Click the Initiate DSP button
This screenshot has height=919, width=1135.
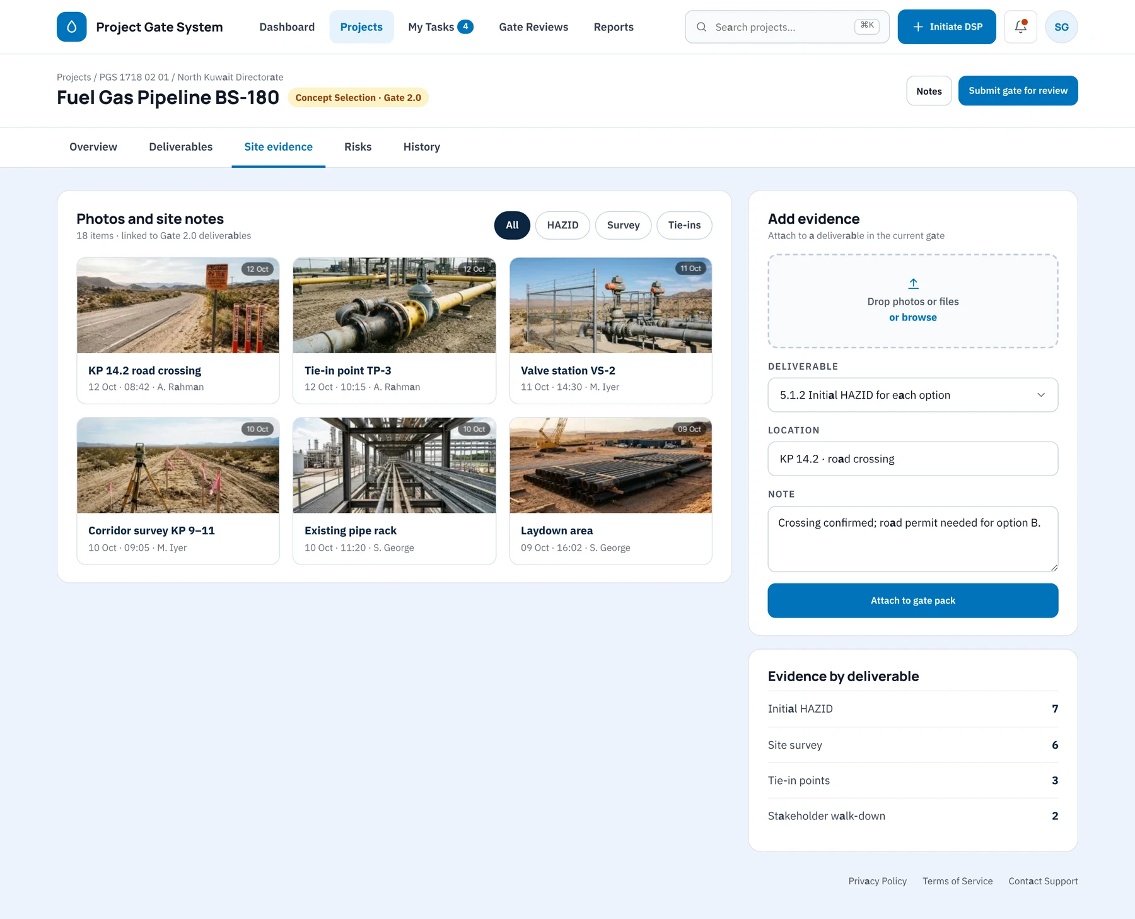pyautogui.click(x=946, y=27)
